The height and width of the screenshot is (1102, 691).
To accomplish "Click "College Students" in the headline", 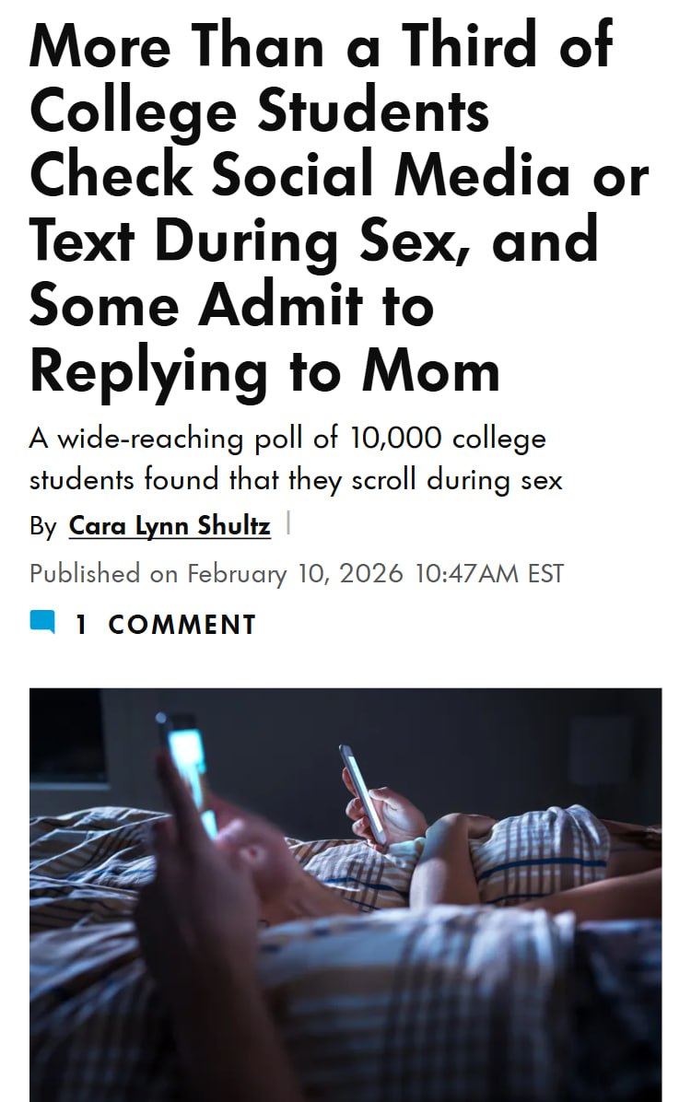I will click(259, 110).
